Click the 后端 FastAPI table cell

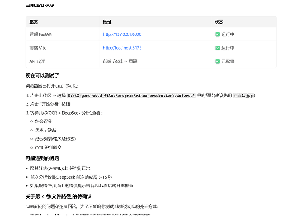click(62, 34)
